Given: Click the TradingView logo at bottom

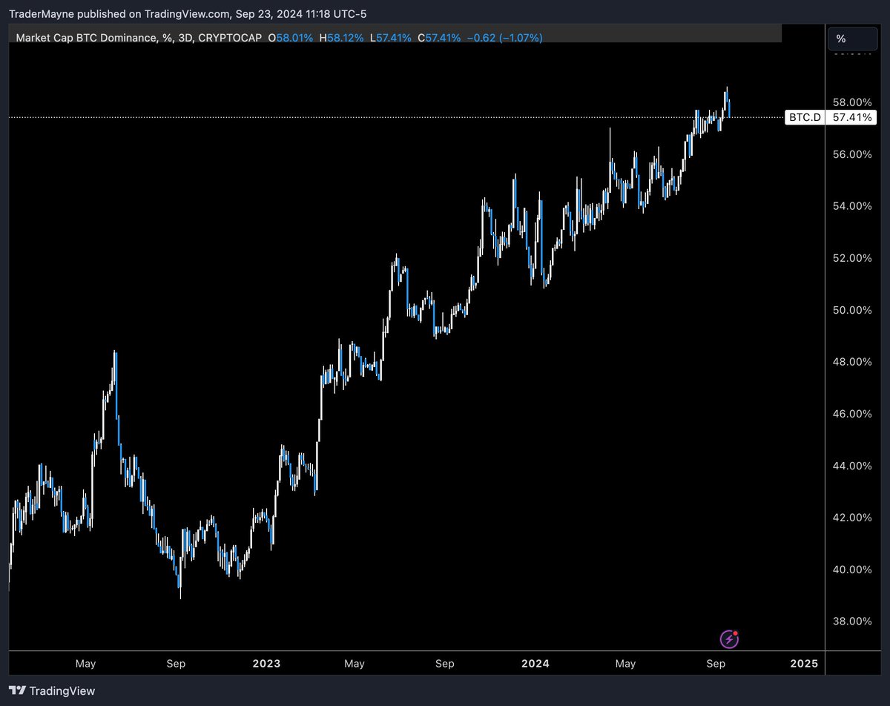Looking at the screenshot, I should (x=52, y=690).
